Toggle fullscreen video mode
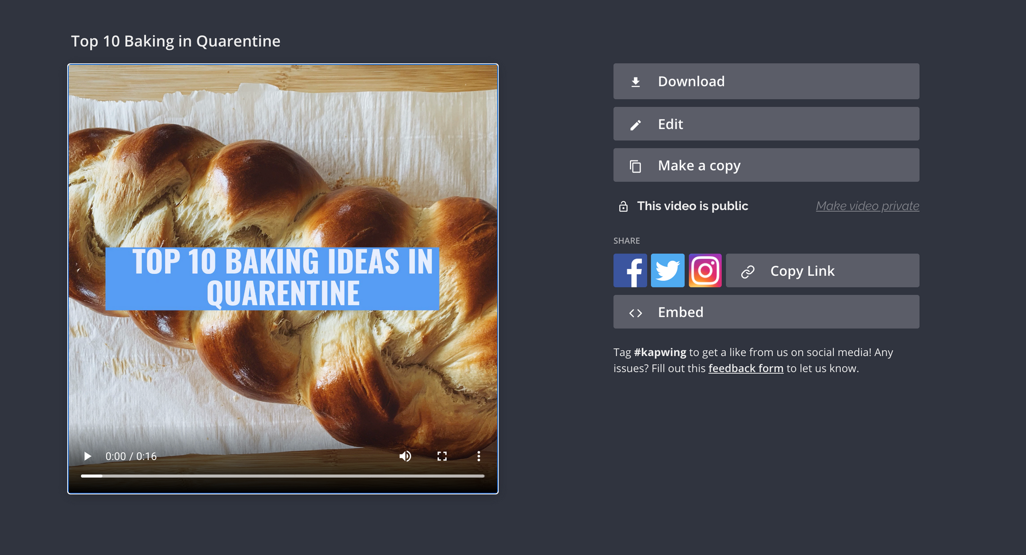 coord(442,456)
